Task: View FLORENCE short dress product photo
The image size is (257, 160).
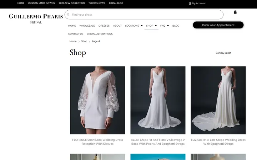Action: click(x=97, y=100)
